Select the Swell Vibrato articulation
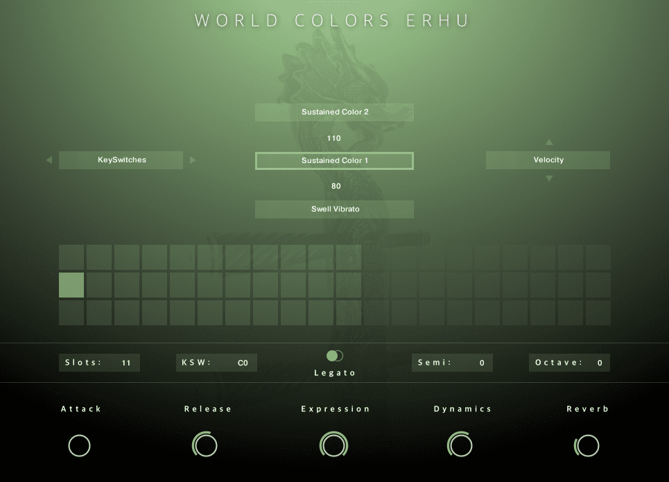This screenshot has width=669, height=482. (x=334, y=209)
